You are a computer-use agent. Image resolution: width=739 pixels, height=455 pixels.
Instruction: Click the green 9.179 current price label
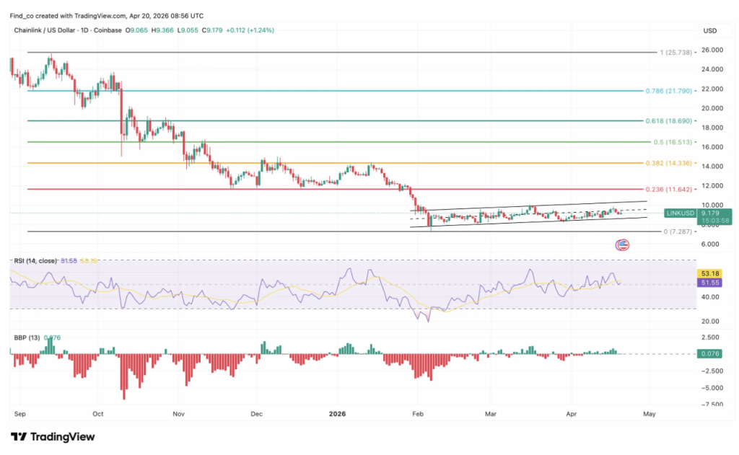click(713, 213)
